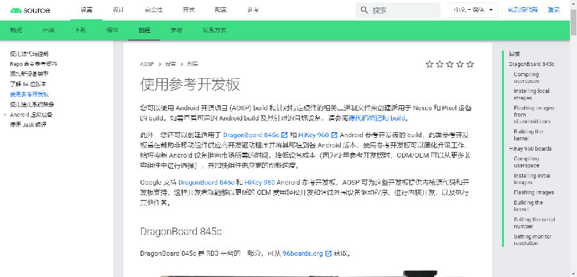Jump to Building the kernel under HiKey 960 boards
Viewport: 577px width, 277px height.
(528, 206)
